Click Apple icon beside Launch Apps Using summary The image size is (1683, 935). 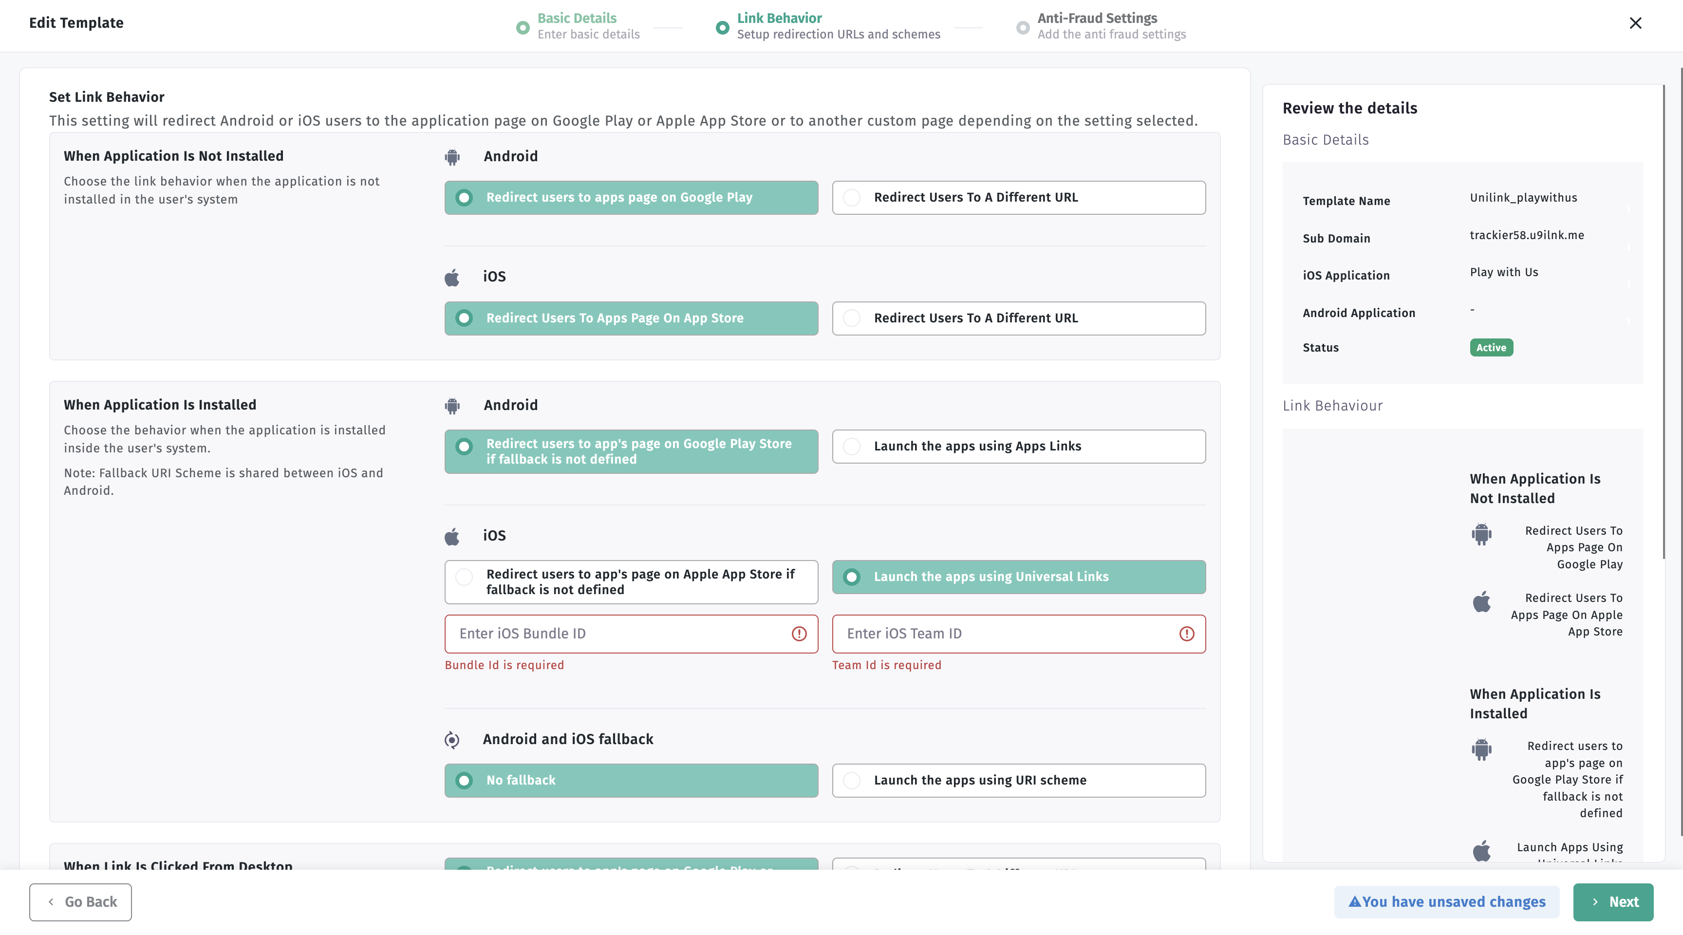(x=1482, y=850)
